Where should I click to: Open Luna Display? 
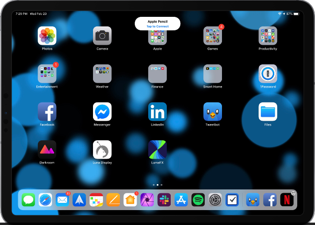pyautogui.click(x=102, y=150)
